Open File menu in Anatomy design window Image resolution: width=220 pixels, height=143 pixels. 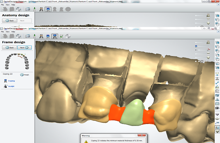click(x=2, y=5)
